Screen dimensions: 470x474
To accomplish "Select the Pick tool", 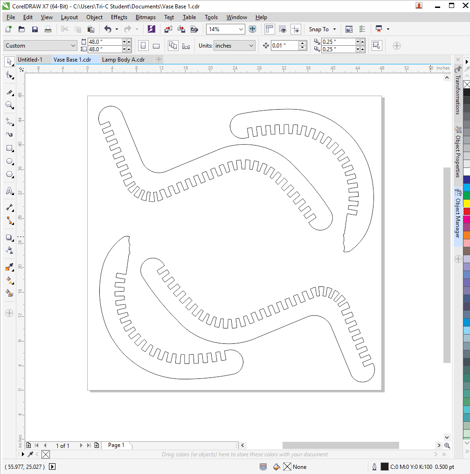I will click(x=9, y=62).
